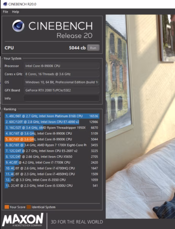175x229 pixels.
Task: Open the File menu
Action: (5, 12)
